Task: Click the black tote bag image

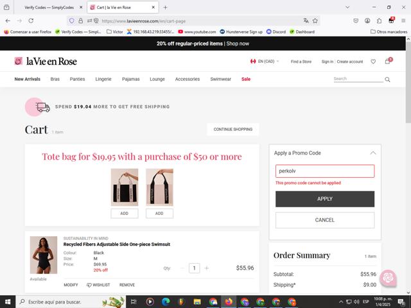Action: [x=124, y=187]
